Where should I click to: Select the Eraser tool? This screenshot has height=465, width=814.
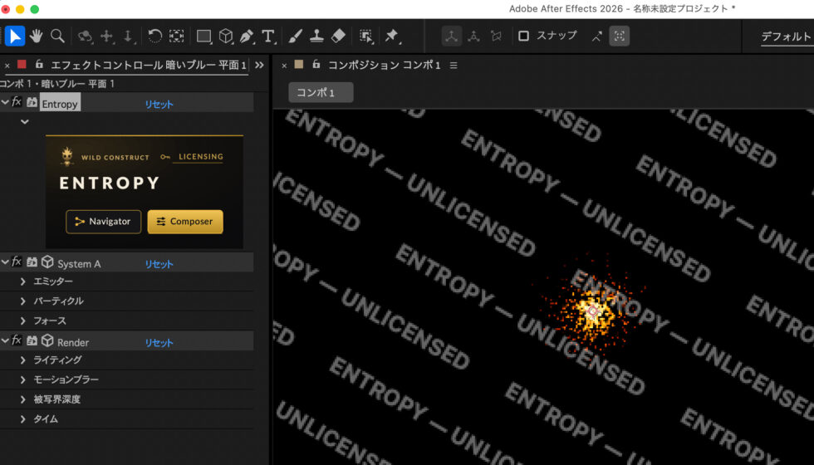click(338, 36)
